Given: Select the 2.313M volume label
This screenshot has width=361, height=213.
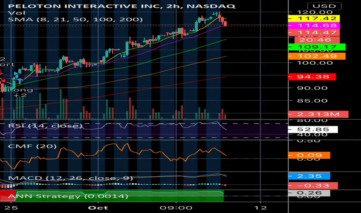Looking at the screenshot, I should (x=318, y=114).
